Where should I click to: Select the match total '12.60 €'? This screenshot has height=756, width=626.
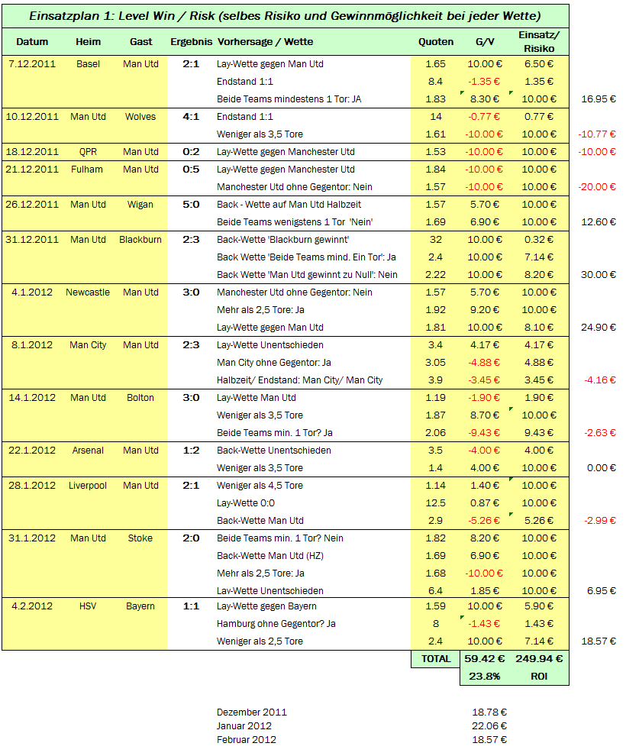[x=599, y=222]
